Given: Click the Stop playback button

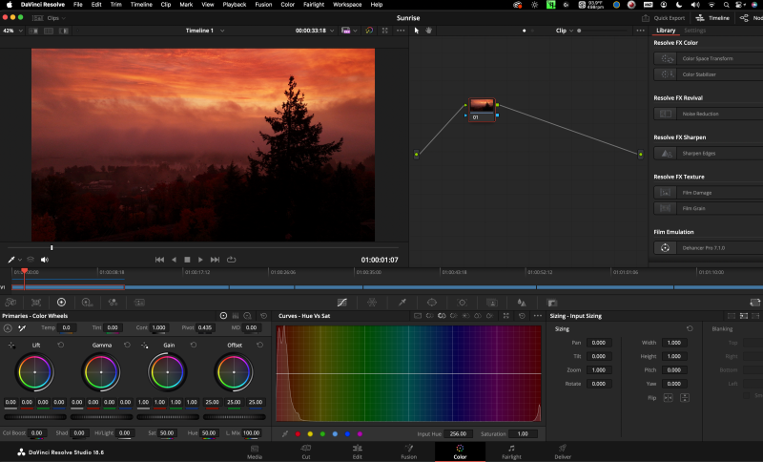Looking at the screenshot, I should click(x=187, y=260).
